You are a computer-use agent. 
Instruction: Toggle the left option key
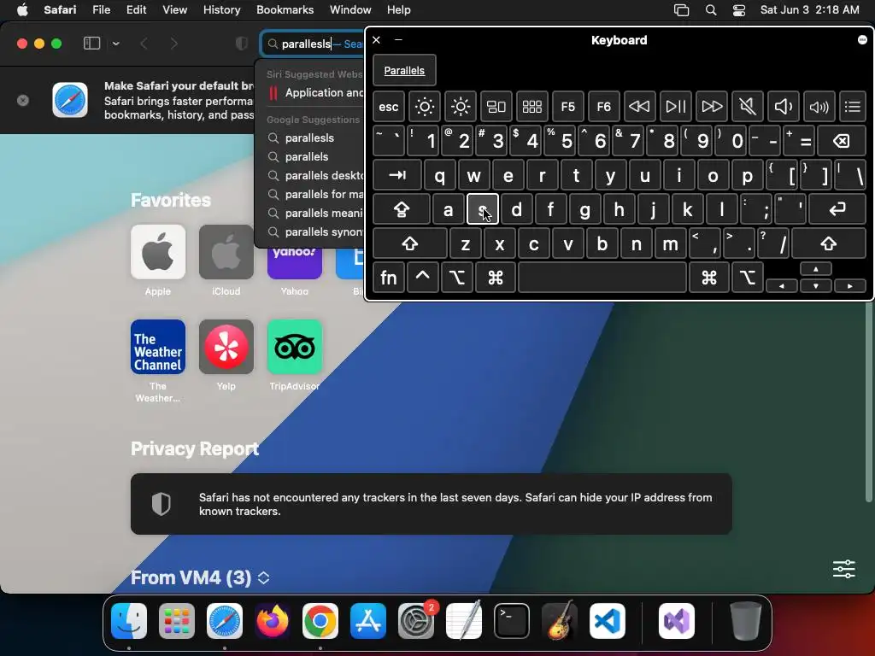point(457,278)
